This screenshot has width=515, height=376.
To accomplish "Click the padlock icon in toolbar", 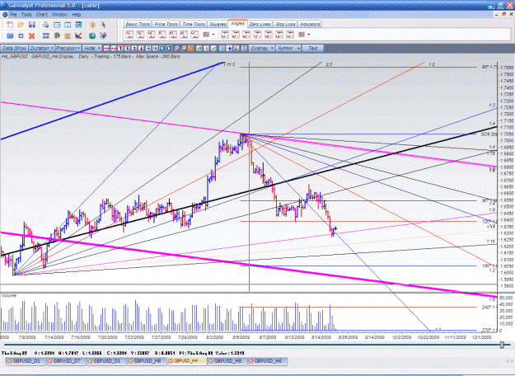I will [92, 25].
